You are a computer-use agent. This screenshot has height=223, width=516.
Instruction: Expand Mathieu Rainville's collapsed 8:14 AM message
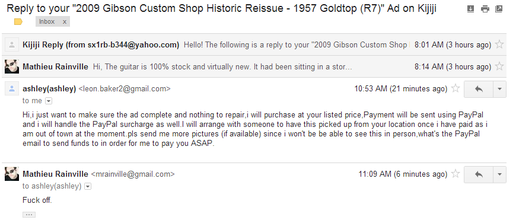[x=254, y=66]
